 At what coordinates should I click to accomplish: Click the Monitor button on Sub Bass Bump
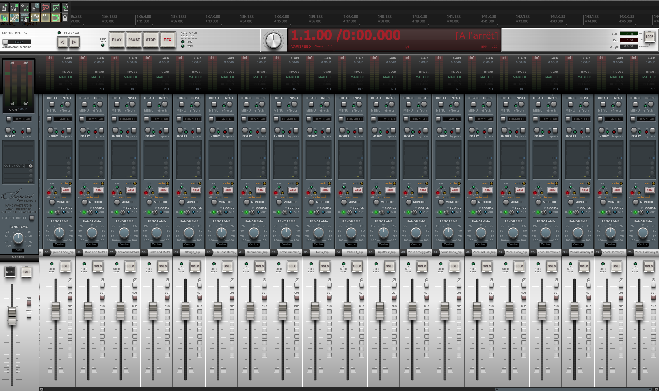(x=214, y=202)
